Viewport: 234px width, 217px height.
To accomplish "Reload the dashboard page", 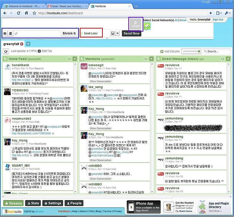I will click(x=19, y=13).
